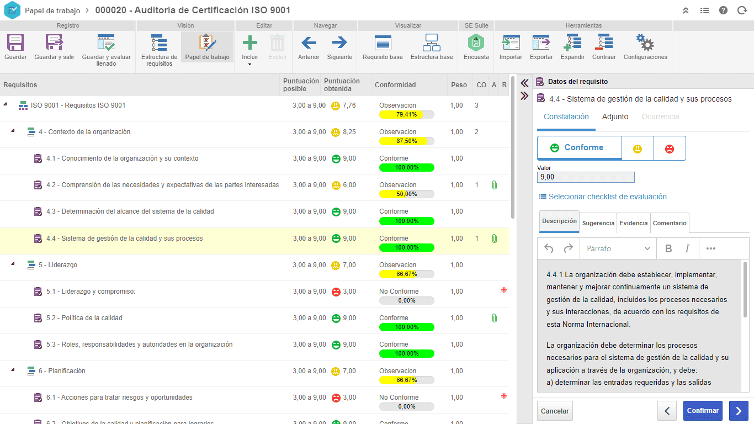Image resolution: width=754 pixels, height=424 pixels.
Task: Click Papel de trabajo breadcrumb link
Action: (x=52, y=10)
